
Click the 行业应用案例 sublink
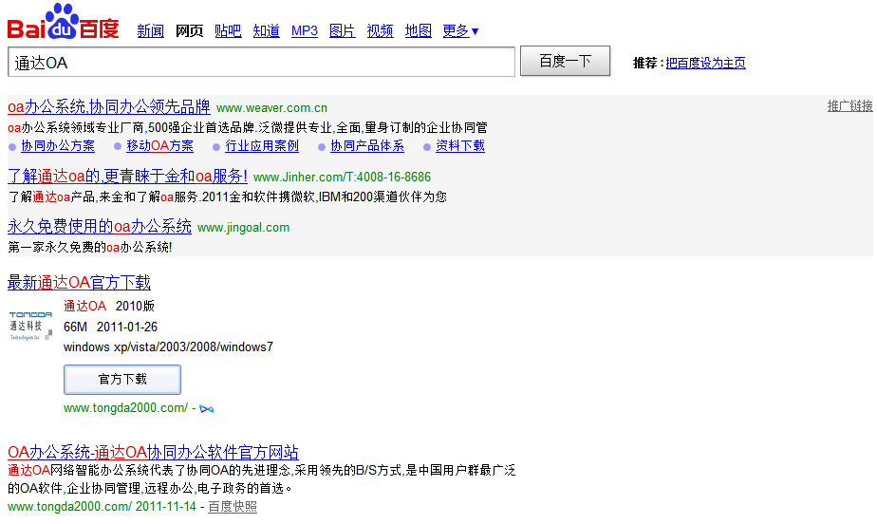[x=262, y=146]
